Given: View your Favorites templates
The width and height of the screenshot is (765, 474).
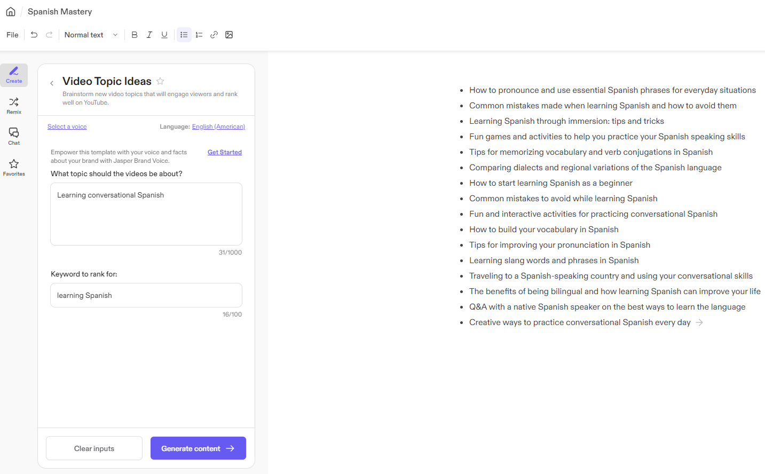Looking at the screenshot, I should (x=13, y=167).
